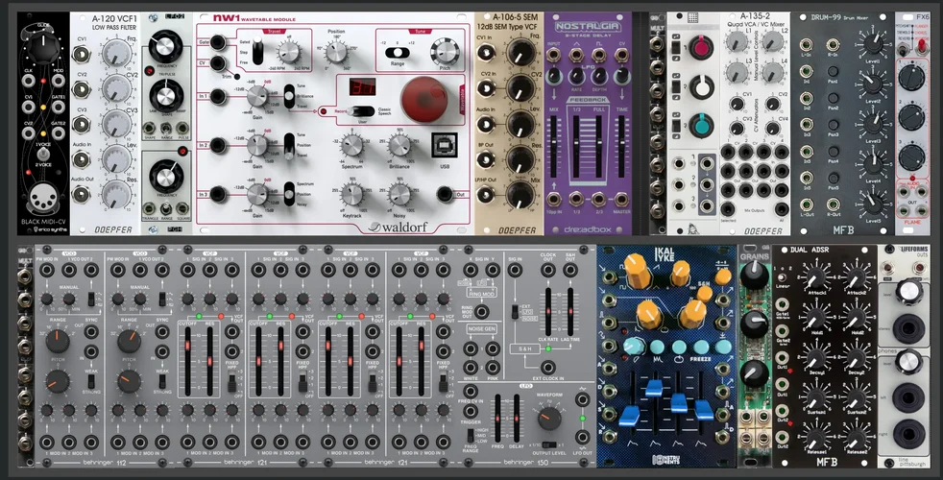Toggle the Linear switch on Dual ADSR
943x480 pixels.
pyautogui.click(x=782, y=277)
